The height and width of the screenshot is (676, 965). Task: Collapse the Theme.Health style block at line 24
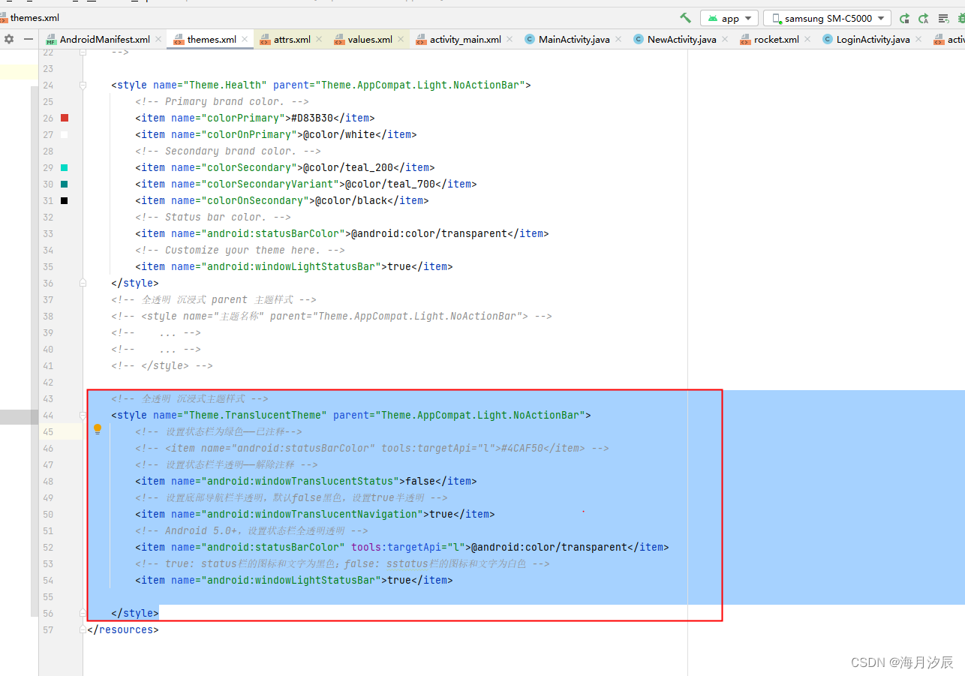pos(82,85)
